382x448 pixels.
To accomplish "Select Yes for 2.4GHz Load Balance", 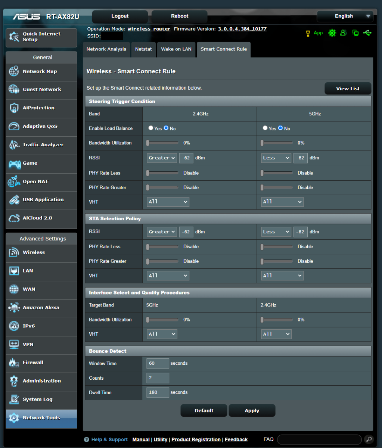I will (x=151, y=128).
